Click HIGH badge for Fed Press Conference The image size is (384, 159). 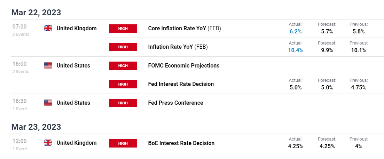point(123,103)
